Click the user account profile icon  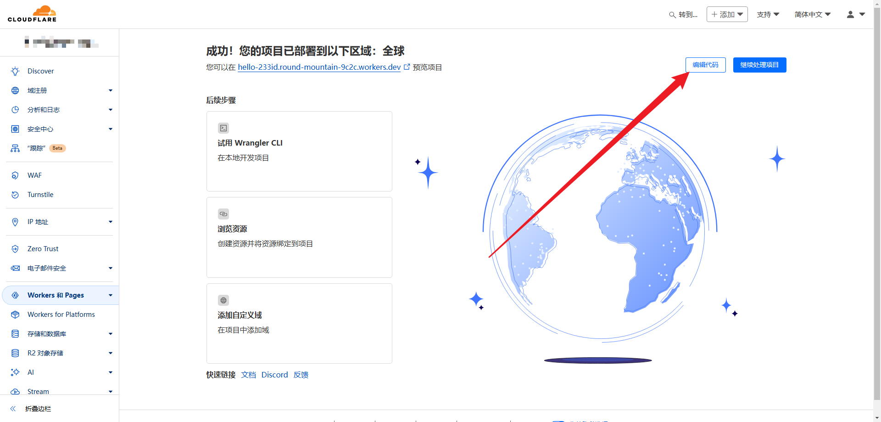coord(850,14)
